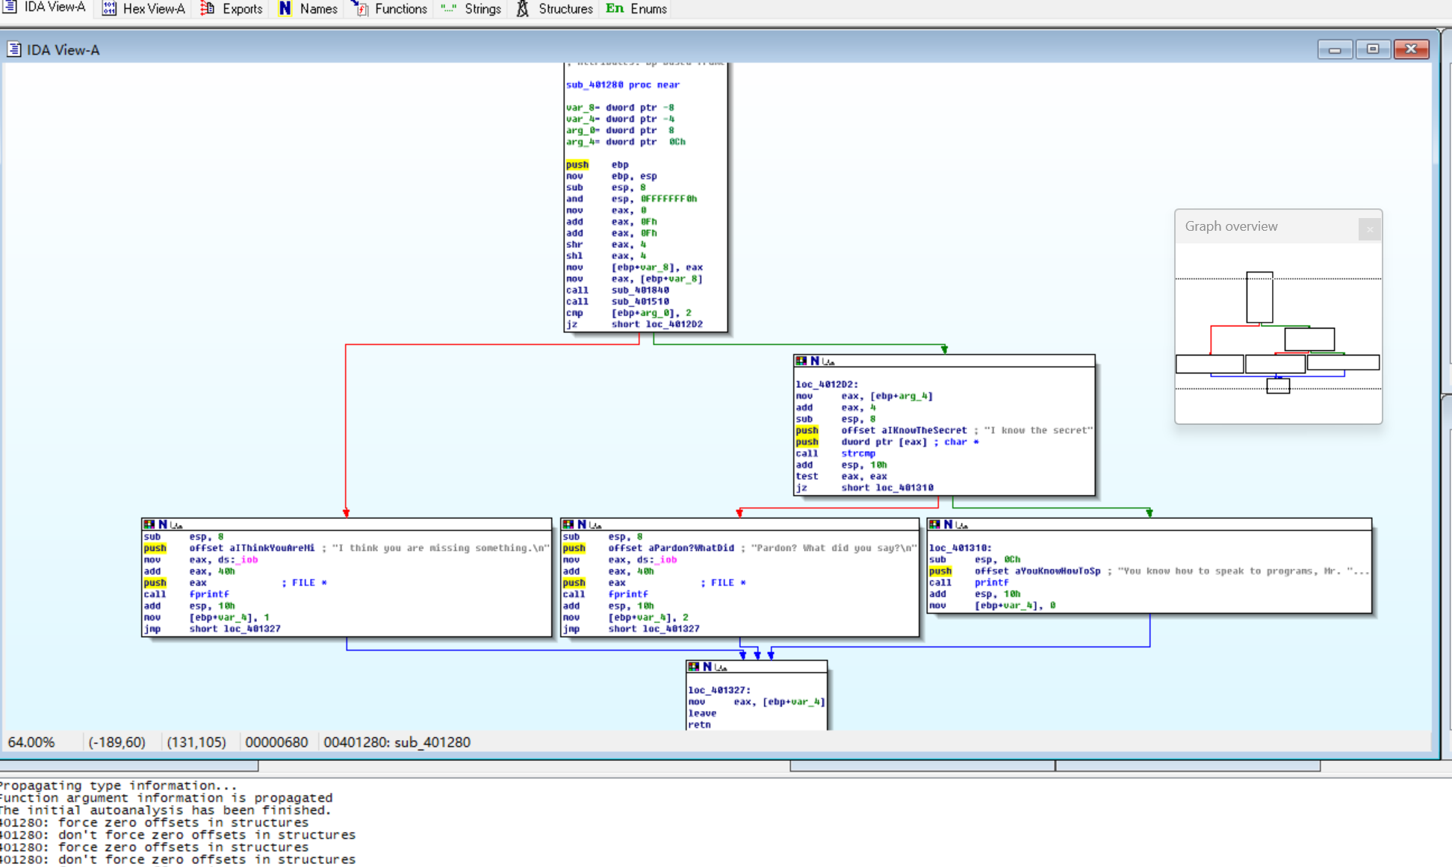Click the top node in Graph overview minimap

[x=1259, y=296]
